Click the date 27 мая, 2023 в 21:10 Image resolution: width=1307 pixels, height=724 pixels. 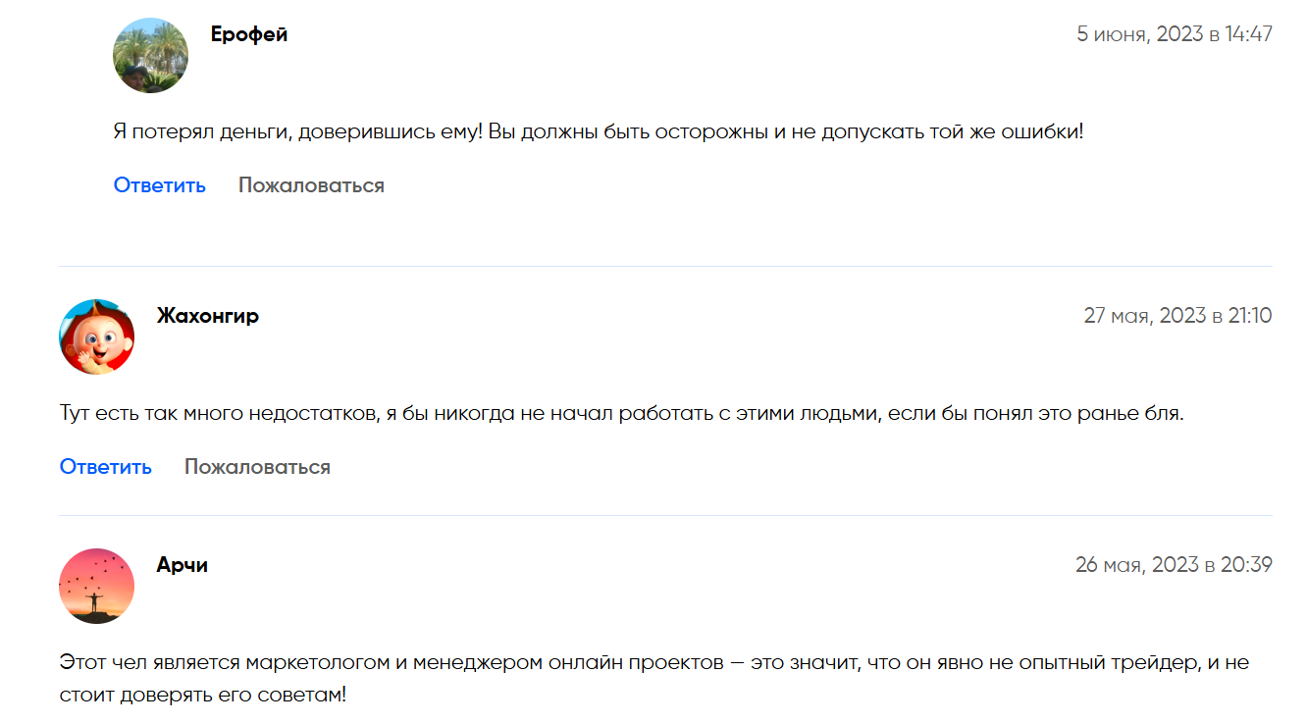(1177, 316)
